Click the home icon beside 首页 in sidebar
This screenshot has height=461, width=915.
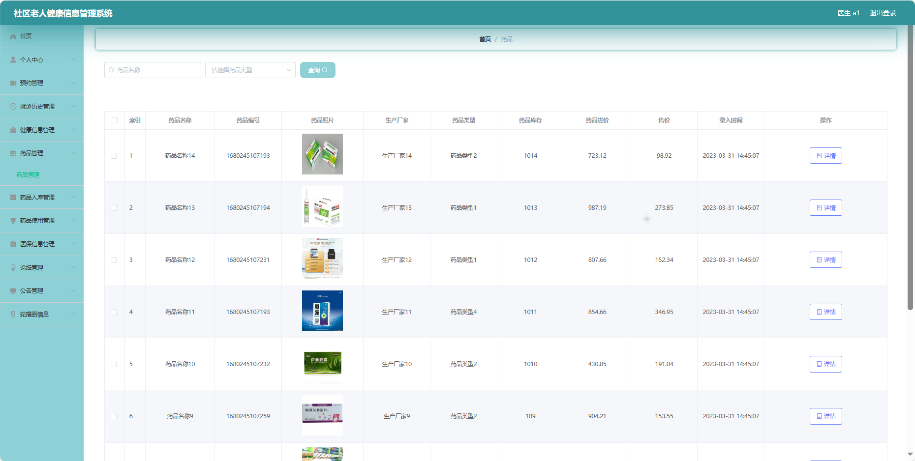(x=13, y=36)
